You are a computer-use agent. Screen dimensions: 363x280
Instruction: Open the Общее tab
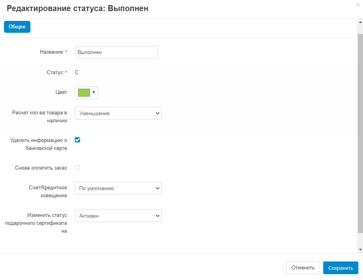[x=17, y=27]
